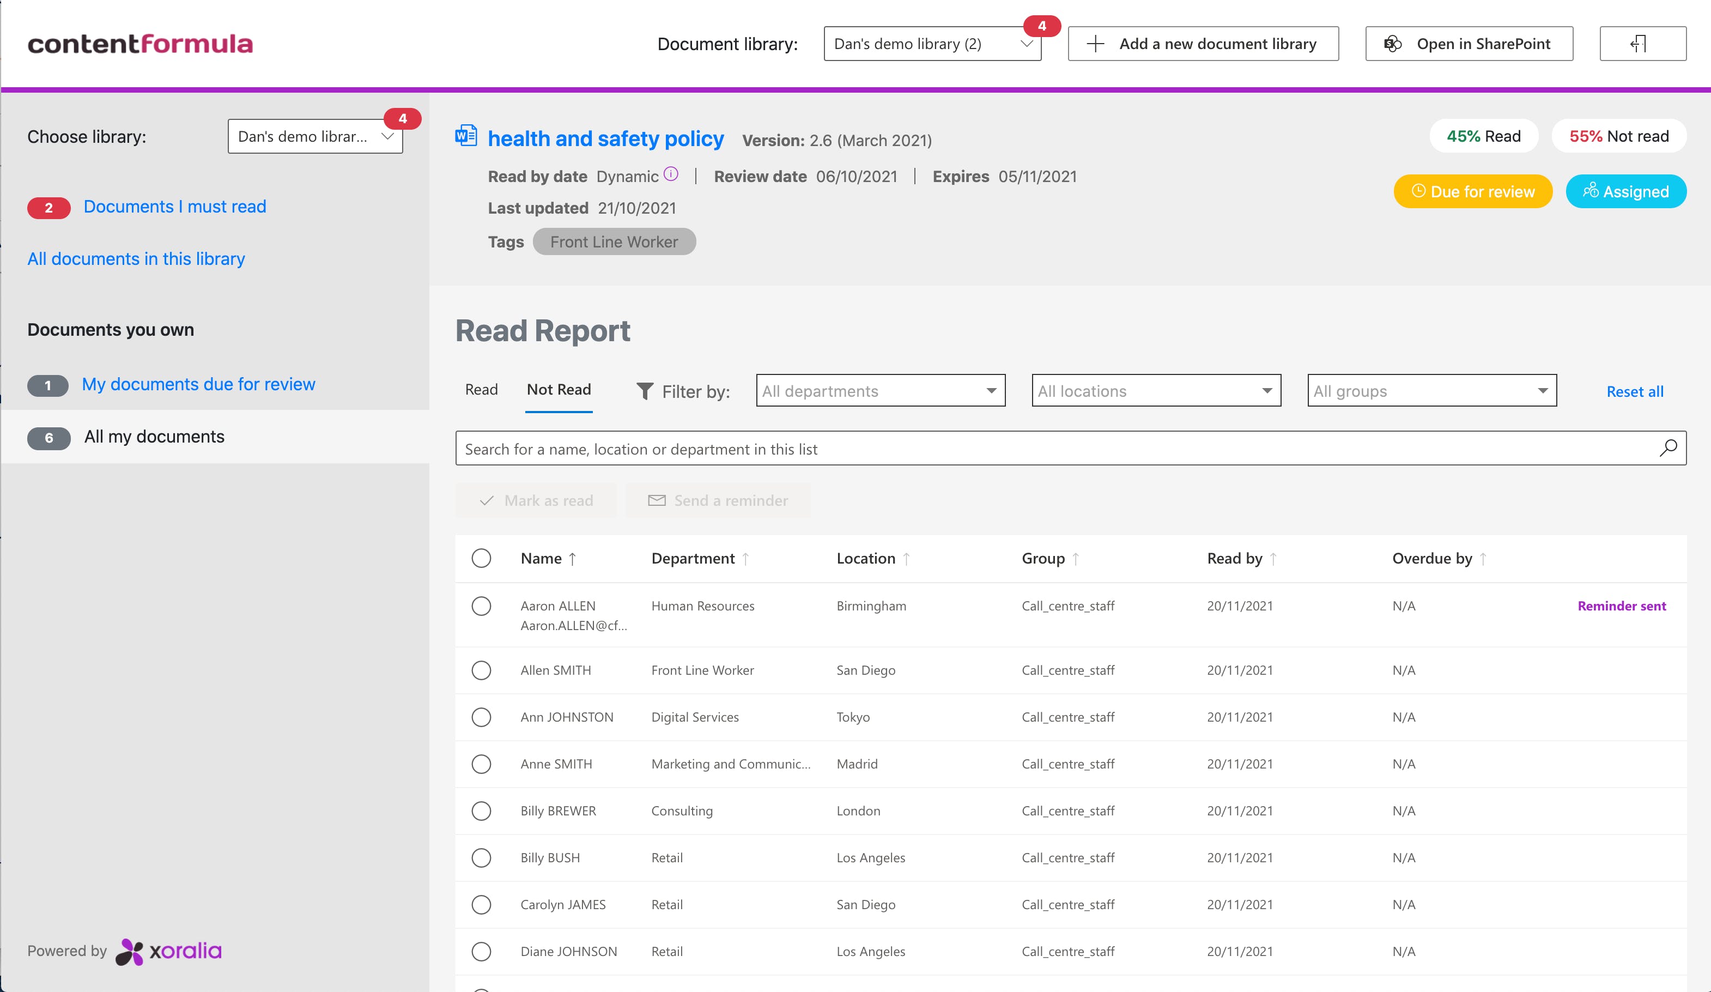Click the Word document icon beside the title

pos(466,136)
